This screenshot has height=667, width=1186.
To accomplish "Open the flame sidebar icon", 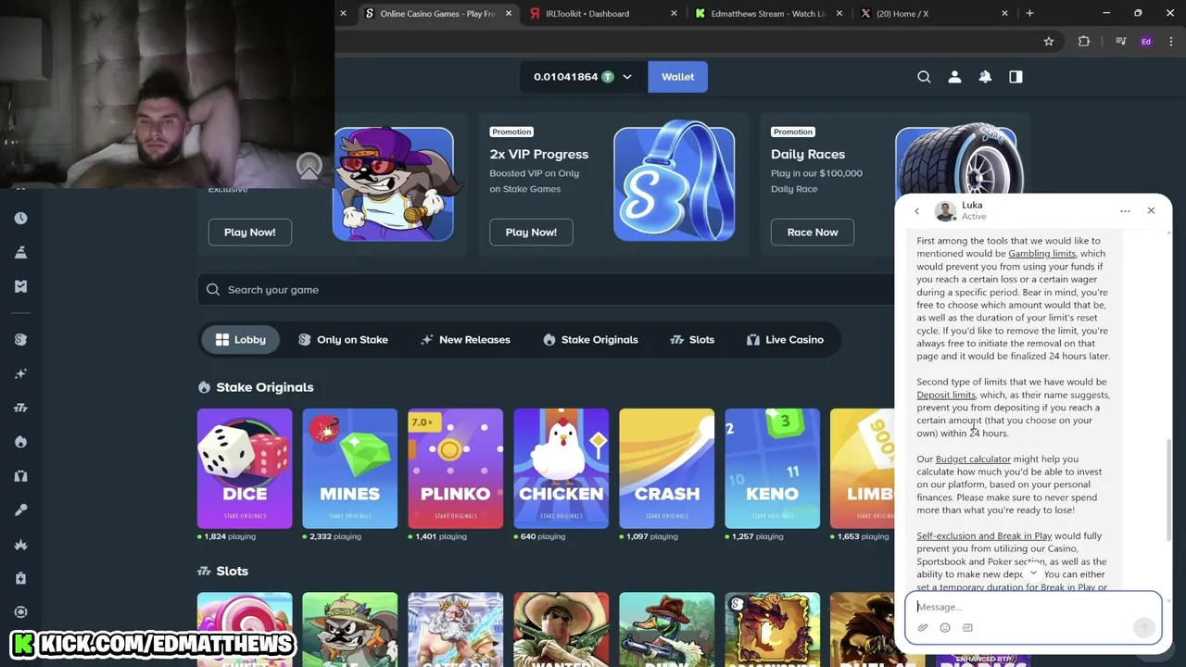I will [x=20, y=442].
